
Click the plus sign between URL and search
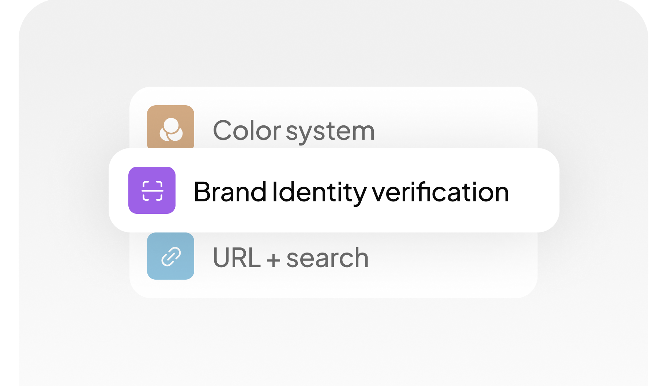[x=274, y=260]
